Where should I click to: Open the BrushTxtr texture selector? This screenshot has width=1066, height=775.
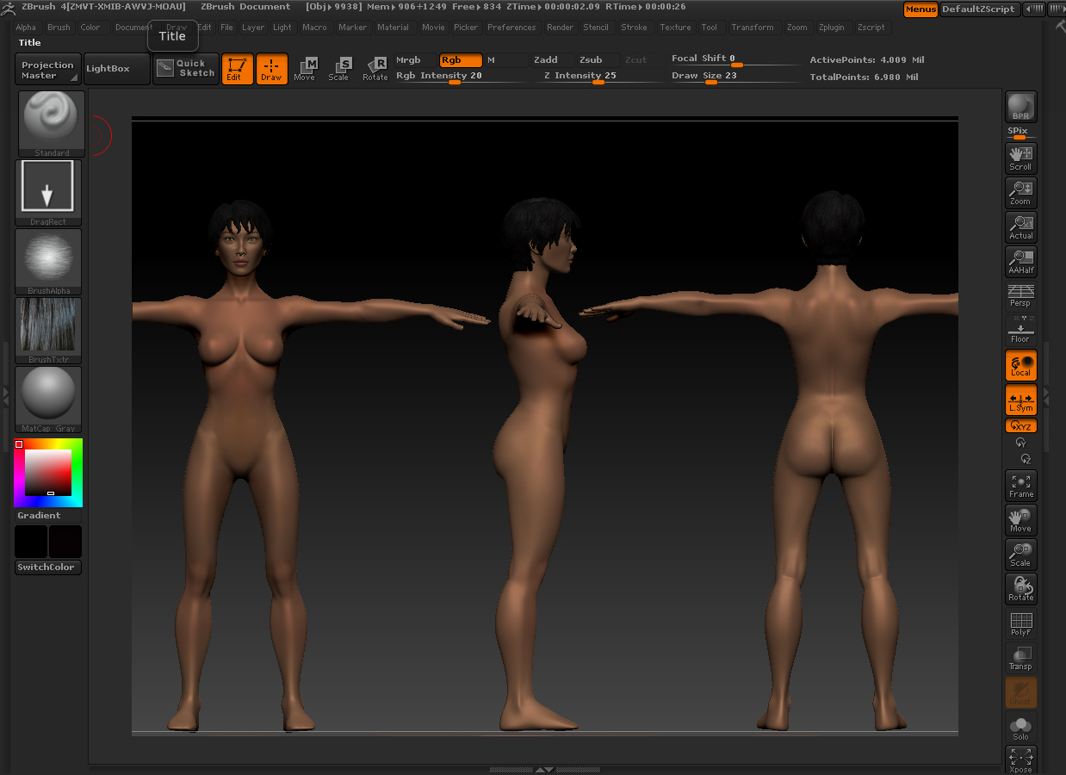tap(48, 331)
